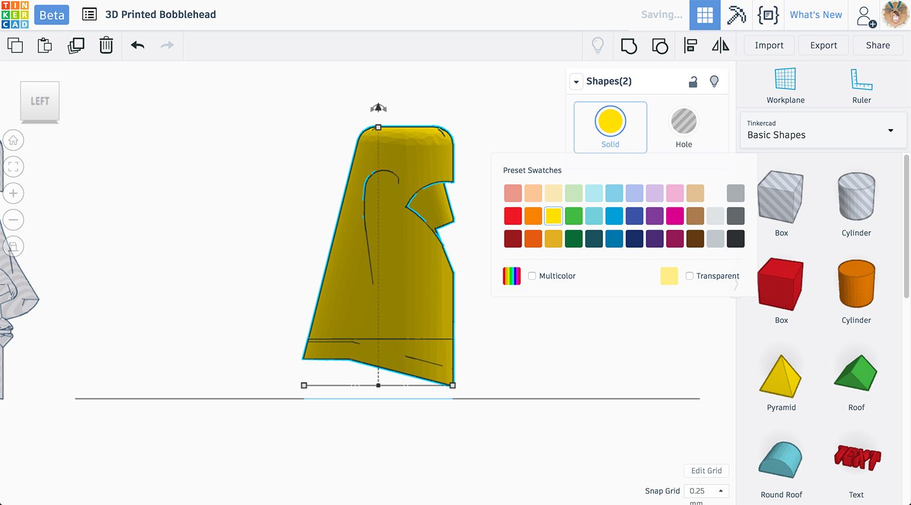This screenshot has width=911, height=505.
Task: Open the Blocks pickaxe mode
Action: (x=736, y=15)
